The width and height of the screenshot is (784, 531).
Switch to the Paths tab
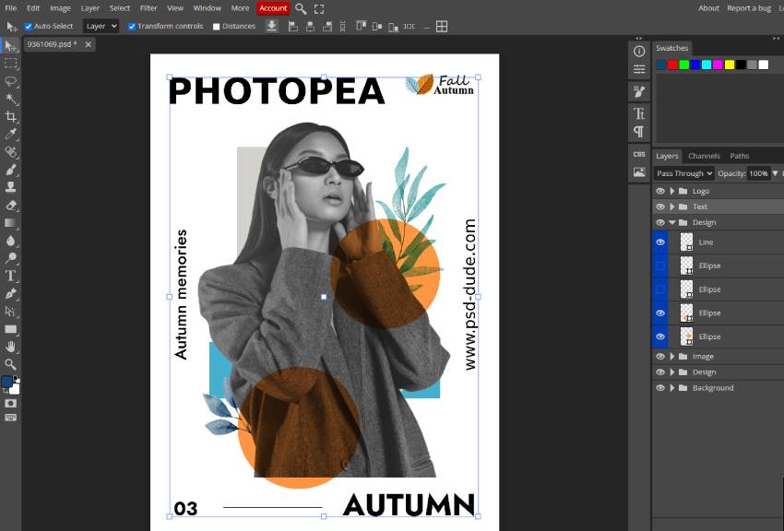point(740,157)
